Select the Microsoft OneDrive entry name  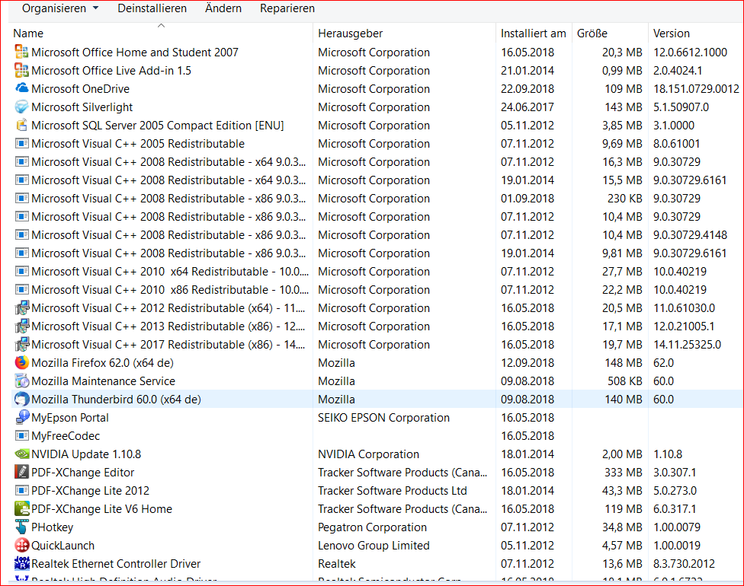point(80,88)
